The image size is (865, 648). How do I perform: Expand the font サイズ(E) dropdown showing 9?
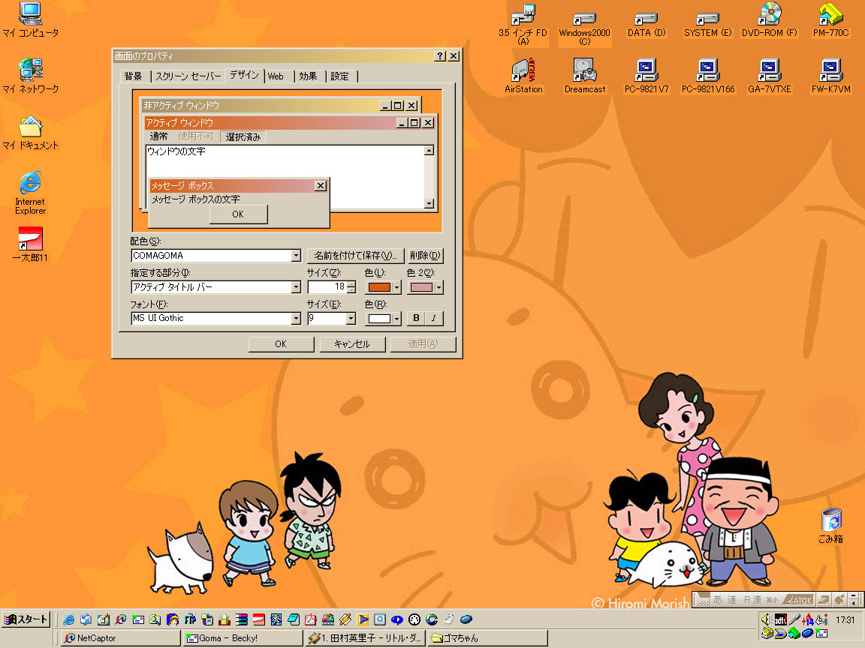coord(351,319)
